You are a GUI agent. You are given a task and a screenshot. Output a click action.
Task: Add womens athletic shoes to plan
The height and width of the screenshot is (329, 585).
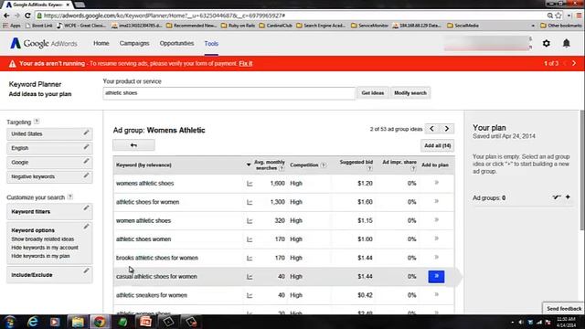pos(437,183)
